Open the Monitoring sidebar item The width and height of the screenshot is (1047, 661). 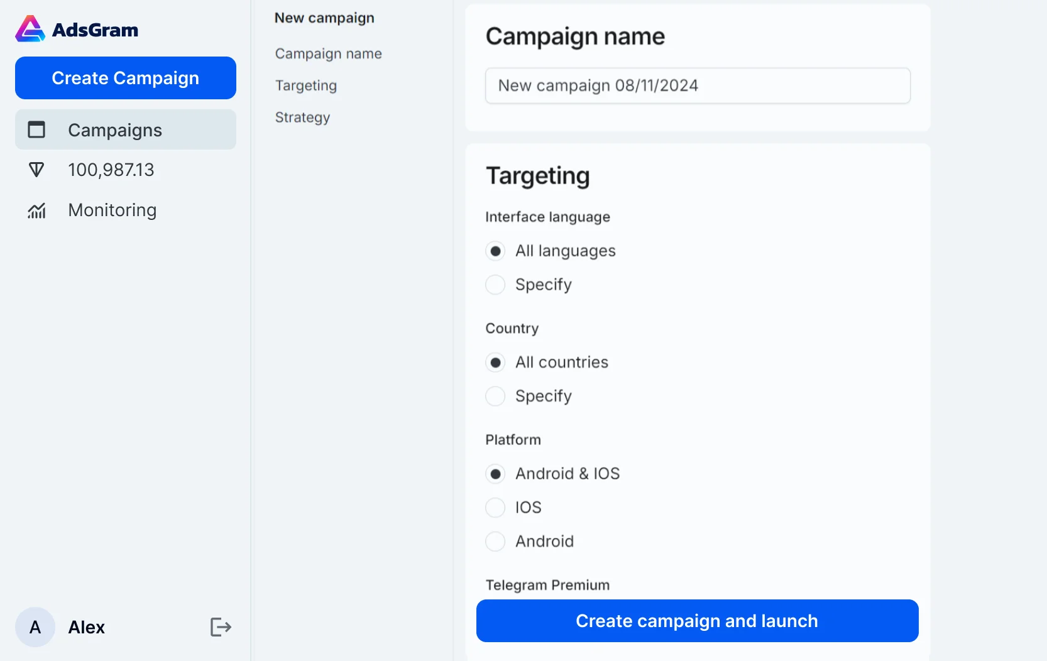pos(126,210)
